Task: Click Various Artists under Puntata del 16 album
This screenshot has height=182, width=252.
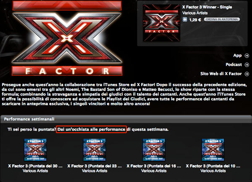Action: pos(154,171)
